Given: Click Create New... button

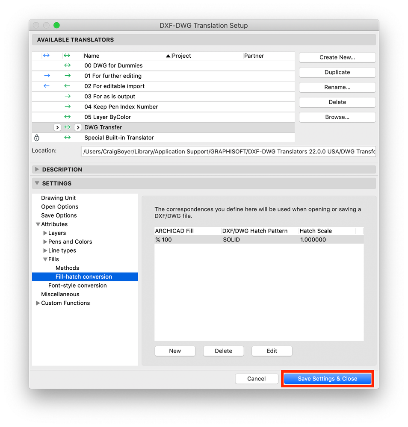Looking at the screenshot, I should pyautogui.click(x=337, y=57).
